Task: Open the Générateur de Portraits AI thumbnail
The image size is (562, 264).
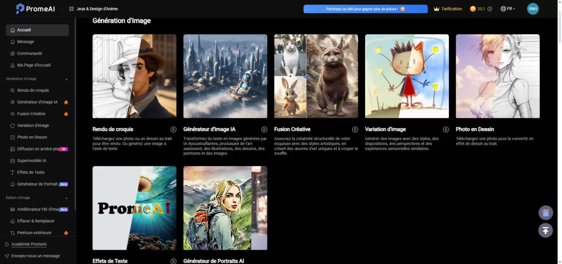Action: (225, 208)
